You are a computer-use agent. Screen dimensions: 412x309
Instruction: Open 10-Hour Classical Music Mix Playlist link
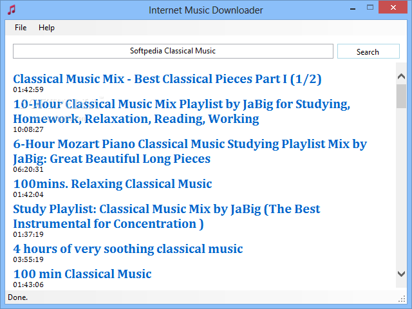click(x=182, y=111)
